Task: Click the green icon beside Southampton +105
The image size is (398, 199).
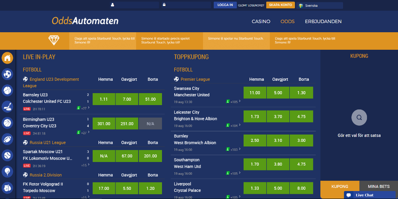Action: [228, 173]
